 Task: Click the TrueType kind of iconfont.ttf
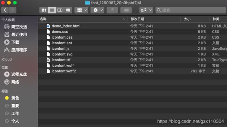tap(219, 60)
